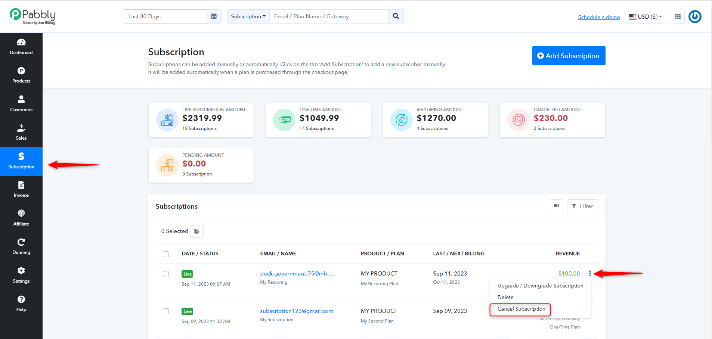Click the 0 Selected label
This screenshot has width=712, height=339.
(x=174, y=231)
